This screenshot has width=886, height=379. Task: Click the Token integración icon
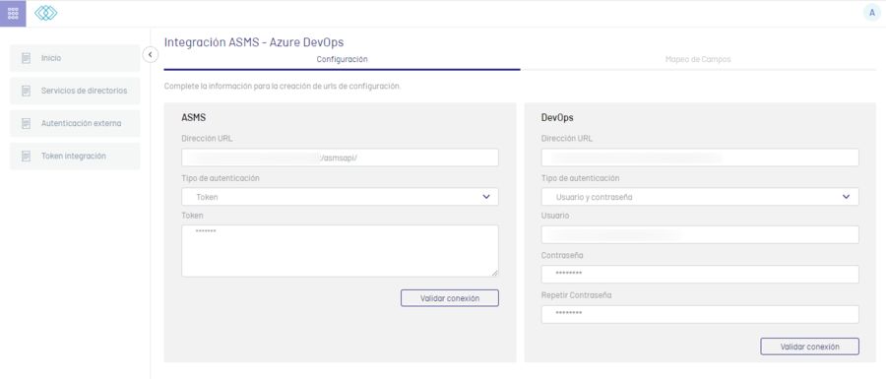26,157
